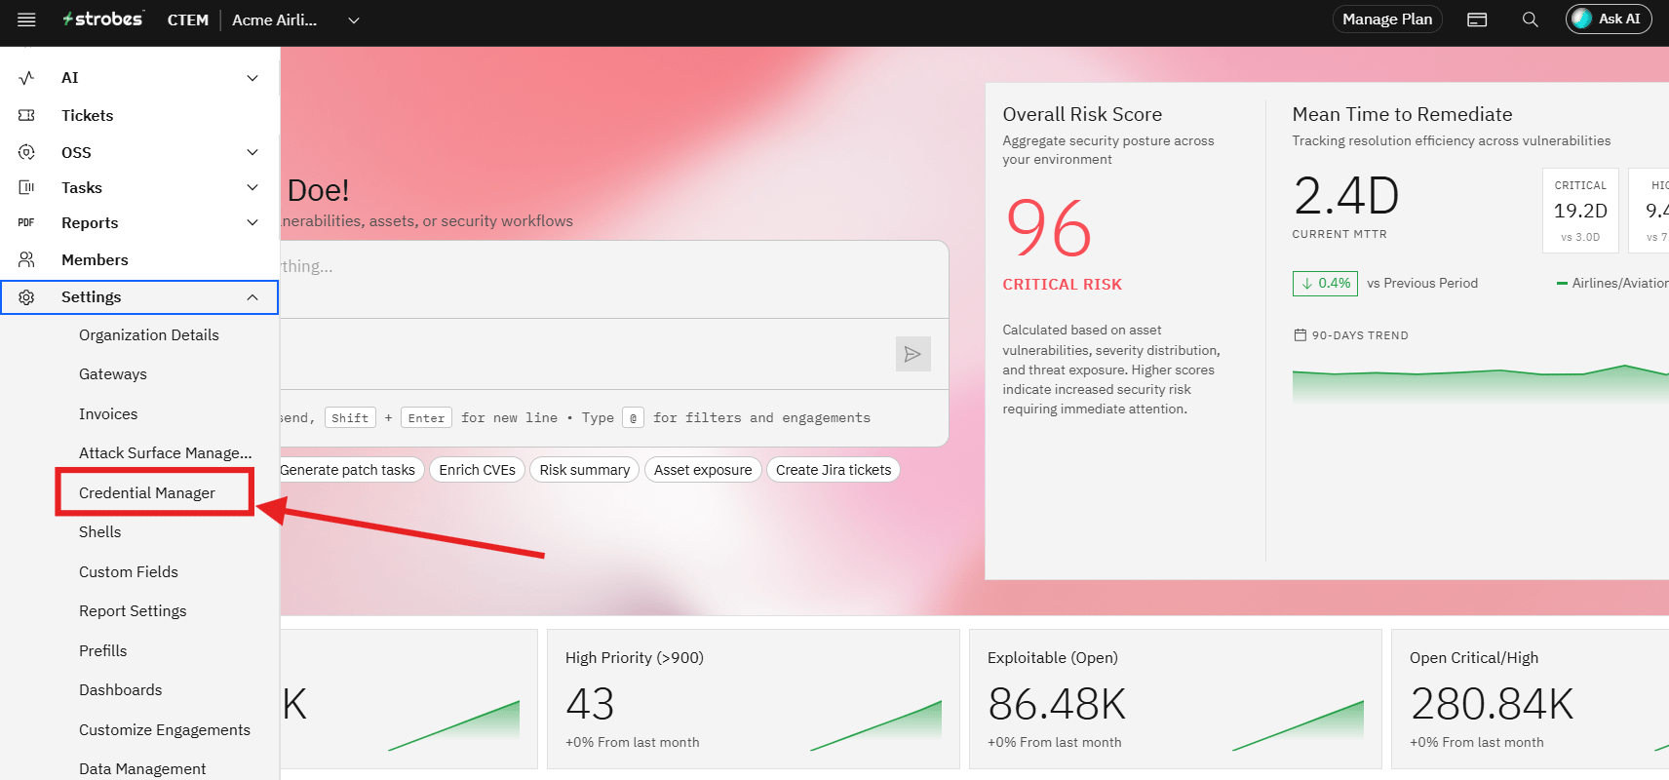This screenshot has width=1669, height=780.
Task: Open Tickets in the sidebar
Action: tap(87, 115)
